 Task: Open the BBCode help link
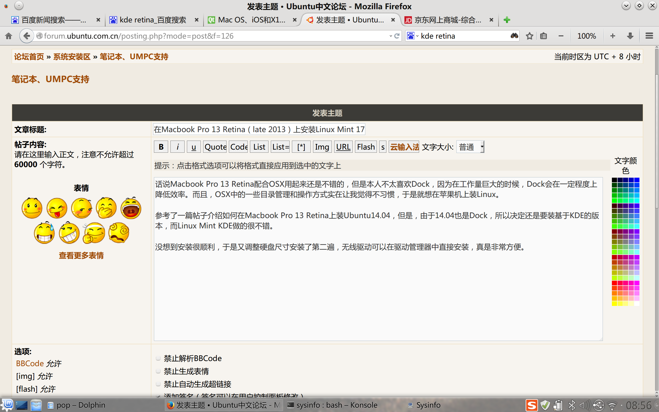pos(30,363)
